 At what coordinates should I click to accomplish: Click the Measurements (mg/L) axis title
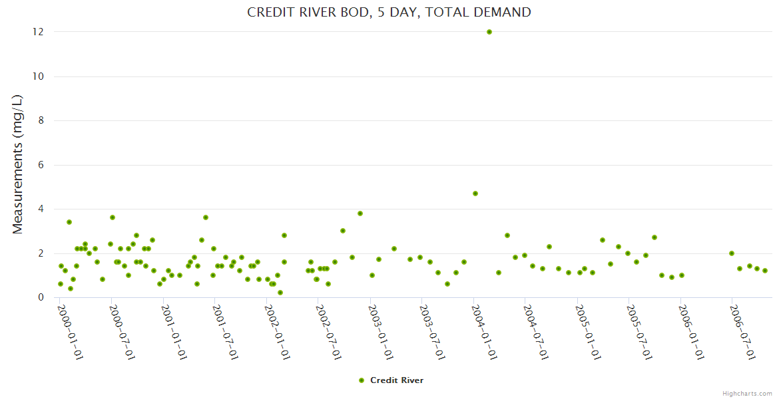point(18,164)
